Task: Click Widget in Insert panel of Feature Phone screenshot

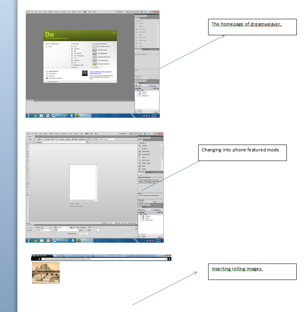Action: 142,169
